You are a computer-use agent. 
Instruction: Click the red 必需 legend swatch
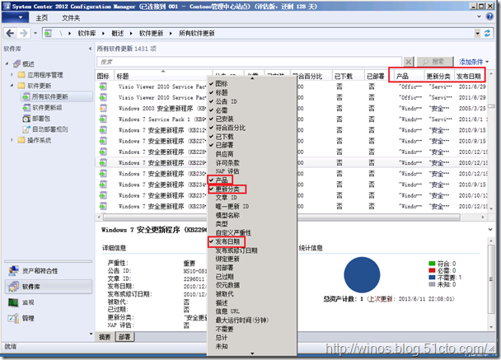(432, 270)
